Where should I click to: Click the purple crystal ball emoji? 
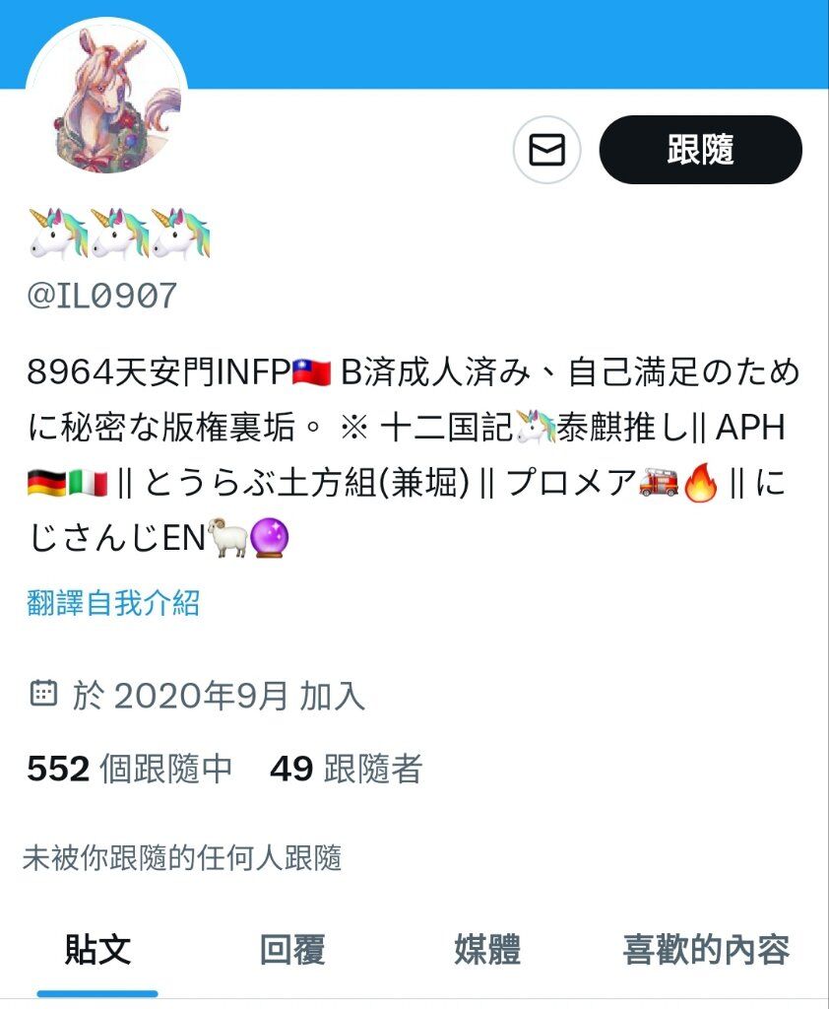point(268,538)
